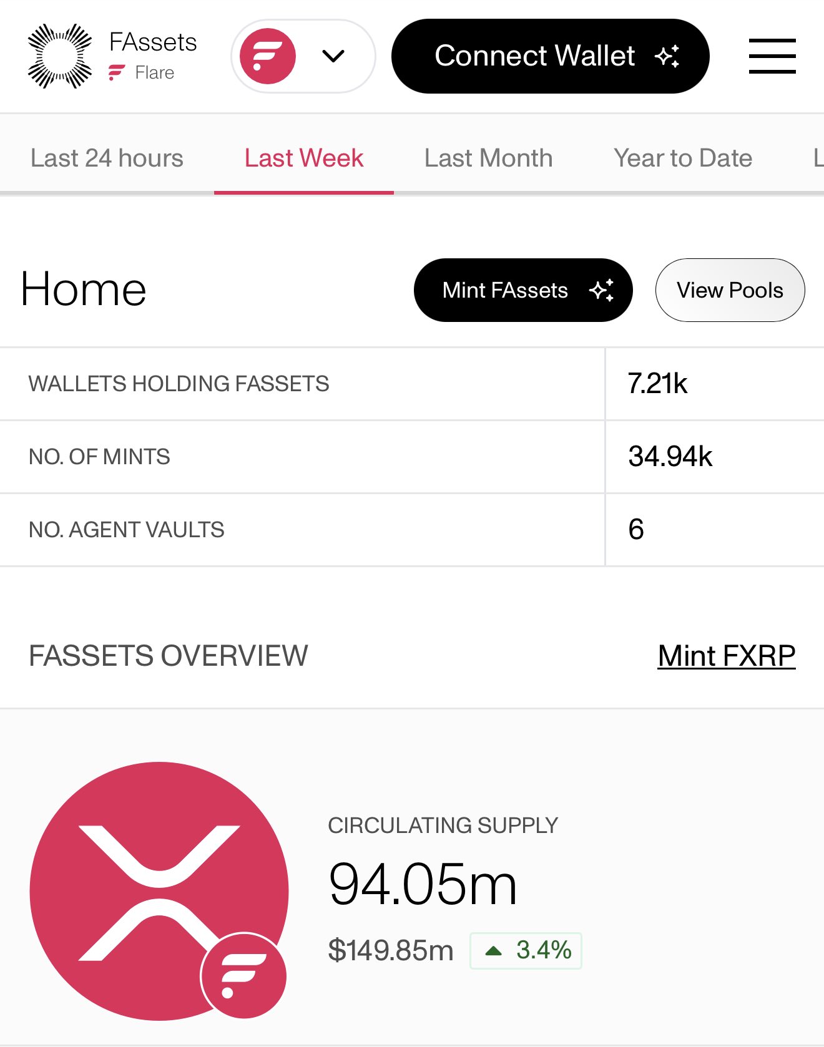The height and width of the screenshot is (1047, 824).
Task: Select the Last Week tab
Action: pyautogui.click(x=304, y=158)
